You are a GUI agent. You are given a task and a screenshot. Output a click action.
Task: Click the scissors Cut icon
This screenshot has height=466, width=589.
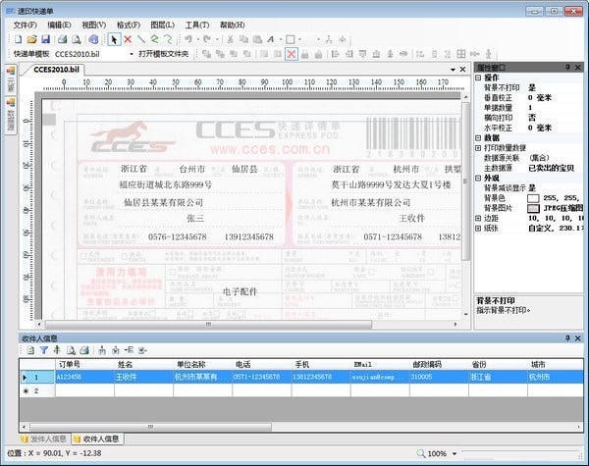click(231, 39)
